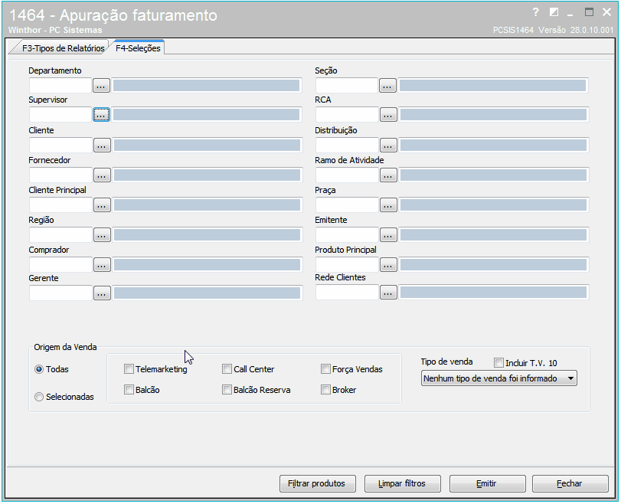Open the RCA lookup ellipsis button
Screen dimensions: 621x504
(388, 115)
